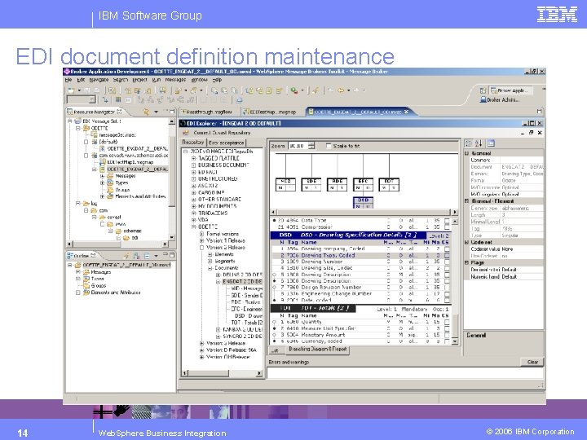Viewport: 587px width, 440px height.
Task: Click the repository tree horizontal scrollbar
Action: pyautogui.click(x=222, y=373)
